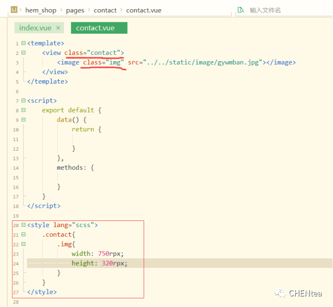Image resolution: width=333 pixels, height=307 pixels.
Task: Click the 'height: 320rpx;' declaration
Action: (99, 263)
